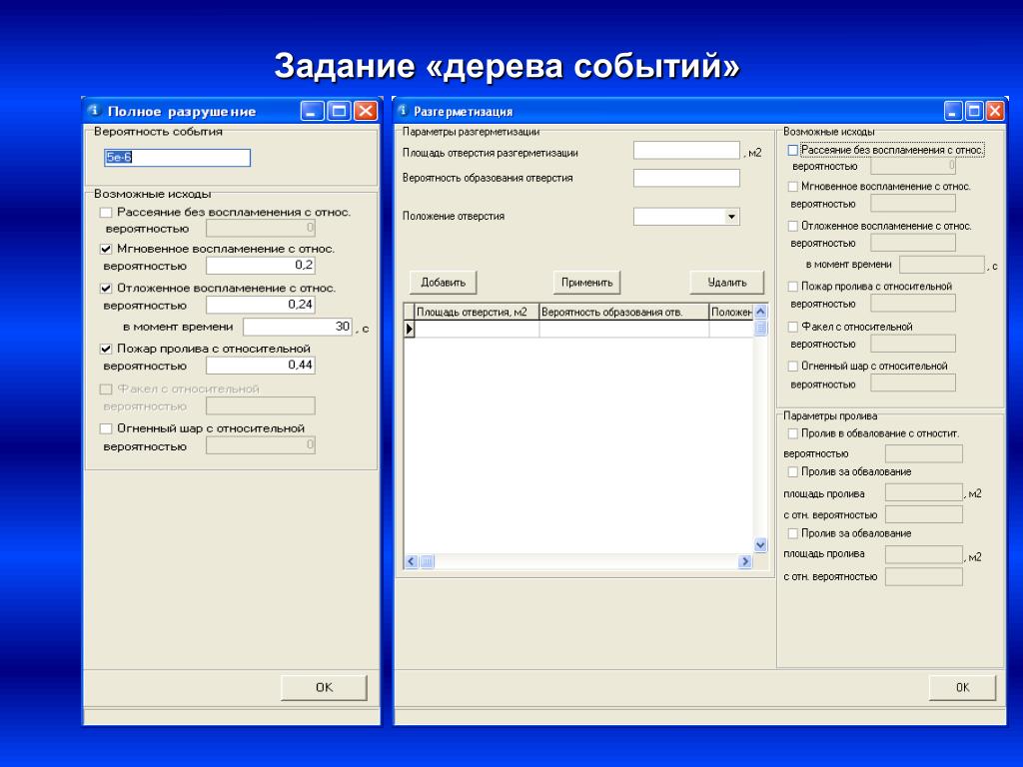
Task: Check Пролив в обвалование option
Action: pyautogui.click(x=792, y=433)
